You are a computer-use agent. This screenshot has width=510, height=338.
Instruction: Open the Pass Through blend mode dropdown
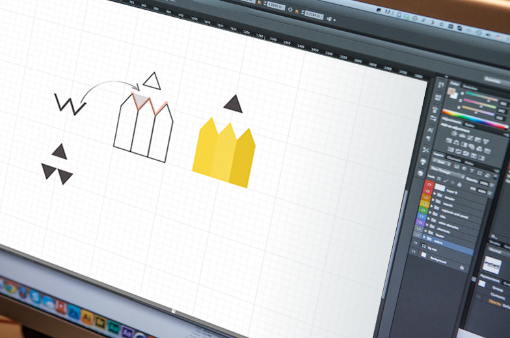point(448,172)
